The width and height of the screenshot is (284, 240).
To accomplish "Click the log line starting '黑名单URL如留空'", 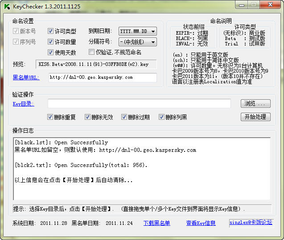I will pos(105,150).
